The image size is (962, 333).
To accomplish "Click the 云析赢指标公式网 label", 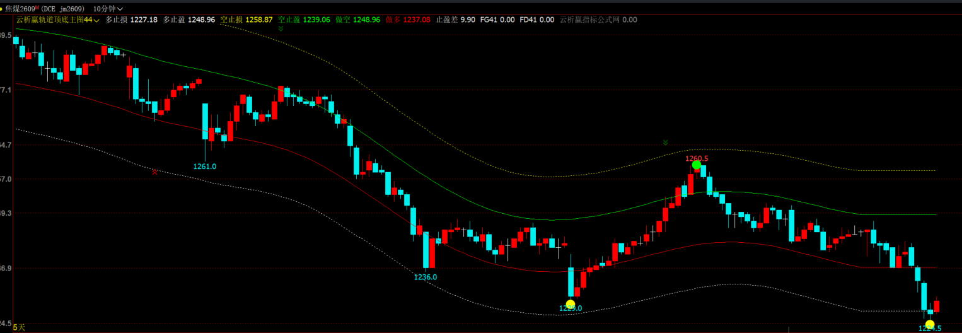I will pyautogui.click(x=589, y=20).
